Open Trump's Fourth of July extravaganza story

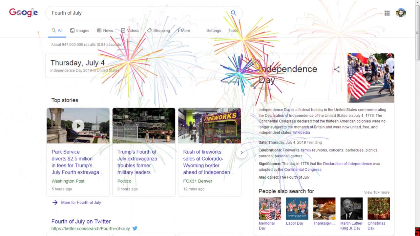tap(137, 162)
